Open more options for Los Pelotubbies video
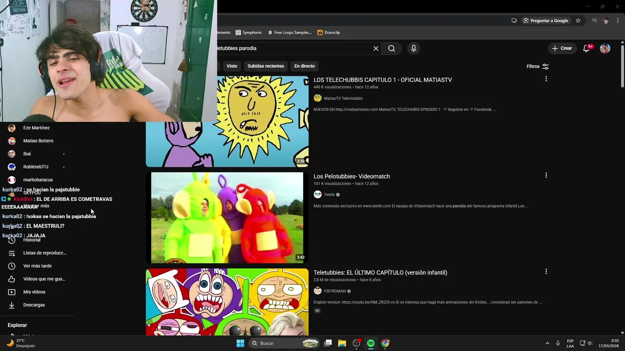This screenshot has width=625, height=351. pyautogui.click(x=546, y=175)
